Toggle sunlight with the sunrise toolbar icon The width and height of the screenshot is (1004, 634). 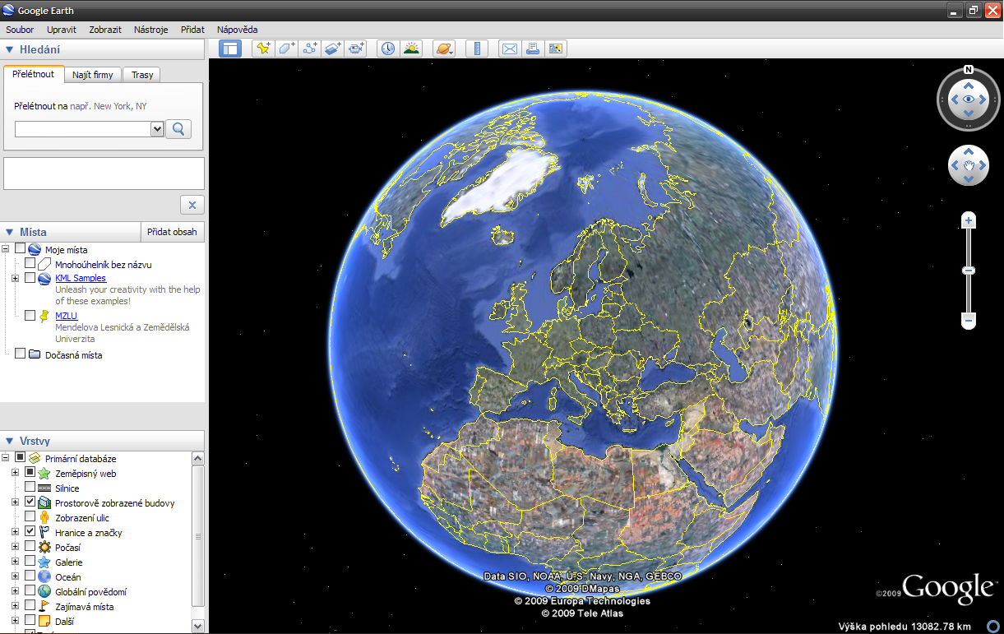[411, 49]
